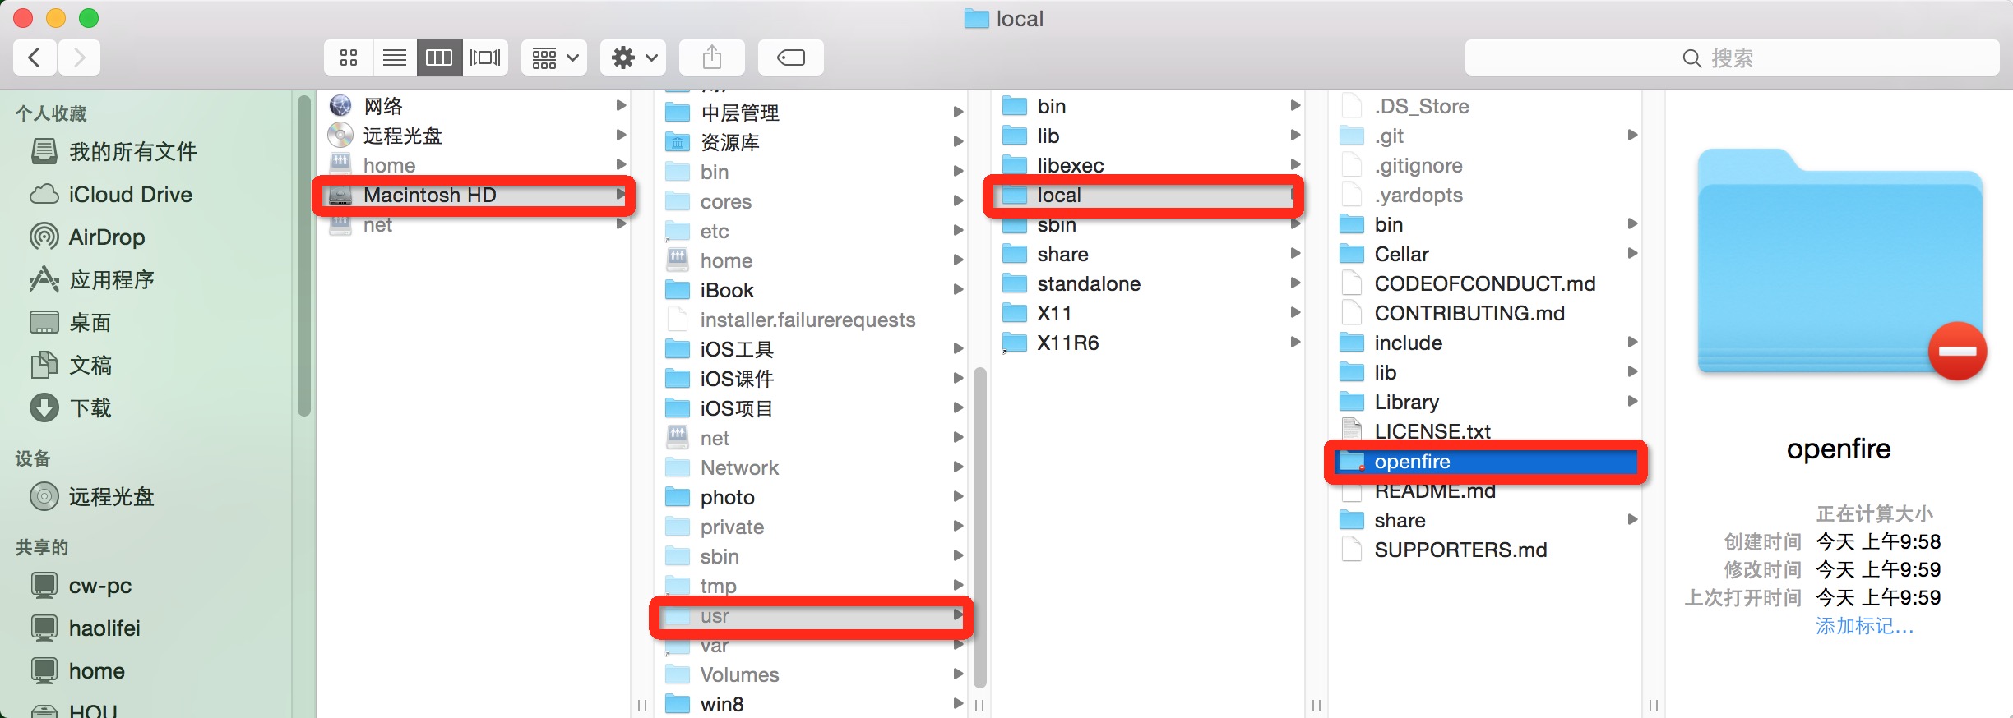Image resolution: width=2013 pixels, height=718 pixels.
Task: Click the search field
Action: (1732, 58)
